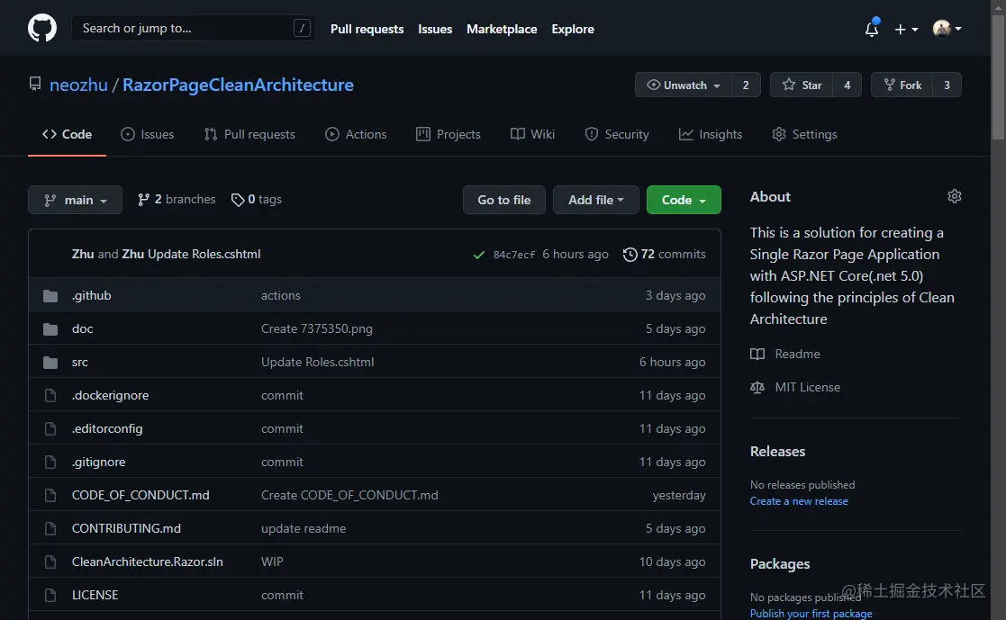Switch to the Wiki tab

[532, 134]
